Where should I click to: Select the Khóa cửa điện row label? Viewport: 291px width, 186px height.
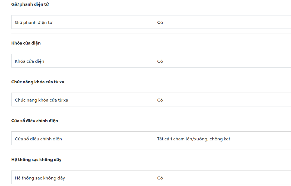click(x=30, y=61)
